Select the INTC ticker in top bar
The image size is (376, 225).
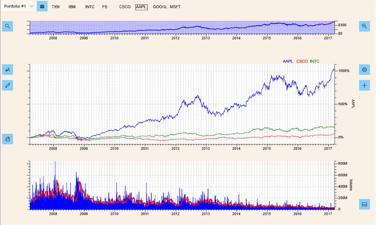90,7
